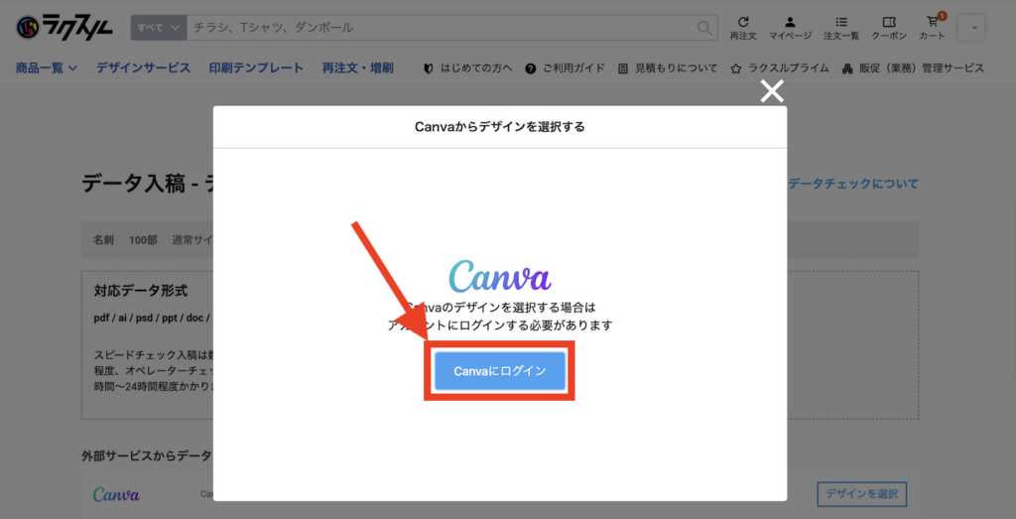1016x519 pixels.
Task: Click デザインを選択 button in the Canva row
Action: [862, 494]
